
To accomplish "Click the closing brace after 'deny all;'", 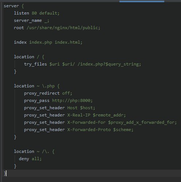I will pyautogui.click(x=15, y=166).
